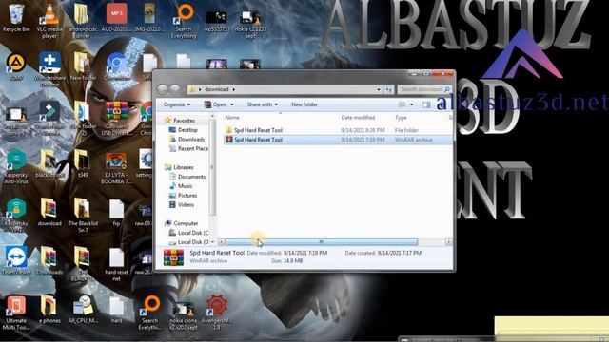The width and height of the screenshot is (609, 342).
Task: Open Downloads under Favorites
Action: [x=190, y=140]
